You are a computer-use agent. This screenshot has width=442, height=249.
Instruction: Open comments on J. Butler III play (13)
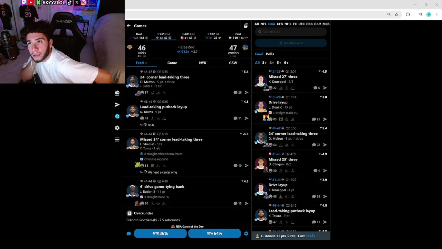click(x=238, y=203)
